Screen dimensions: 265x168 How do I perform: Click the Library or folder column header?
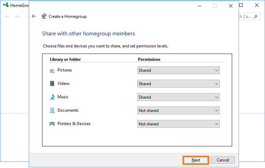[x=65, y=59]
